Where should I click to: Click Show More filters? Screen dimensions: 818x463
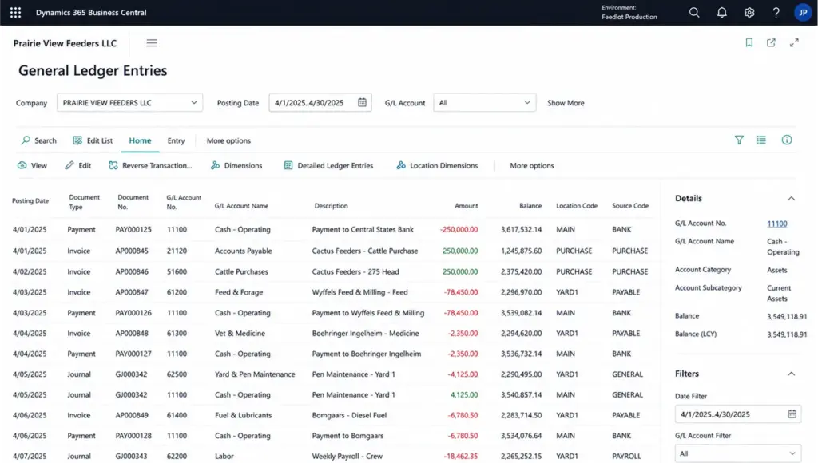566,103
